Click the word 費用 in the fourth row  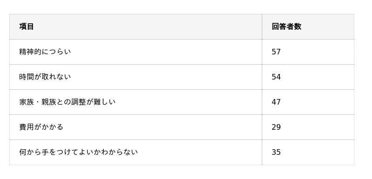(x=27, y=127)
